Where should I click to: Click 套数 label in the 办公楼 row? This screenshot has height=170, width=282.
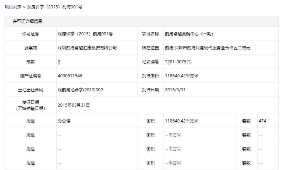point(246,121)
